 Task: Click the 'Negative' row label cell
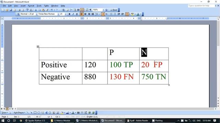(60, 78)
